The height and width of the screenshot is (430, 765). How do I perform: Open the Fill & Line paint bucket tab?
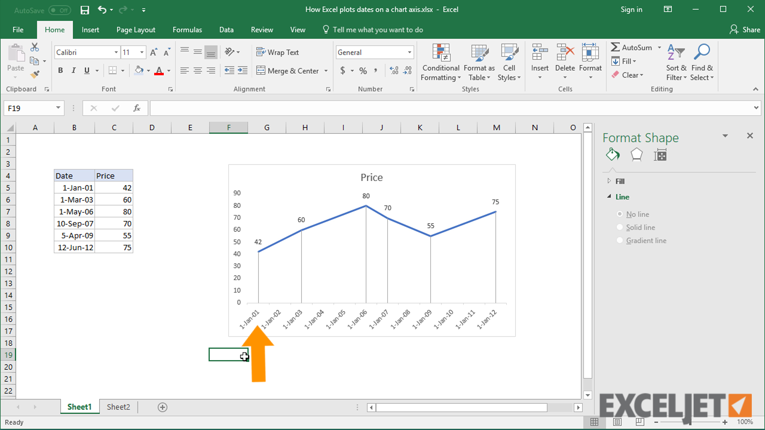coord(613,155)
